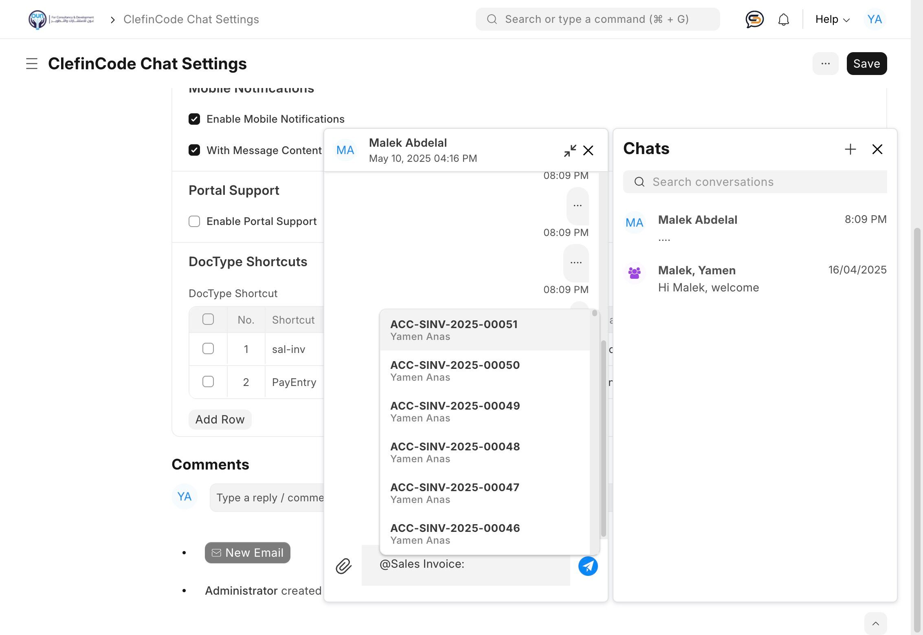Click the paperclip attachment icon
The width and height of the screenshot is (923, 635).
point(343,566)
